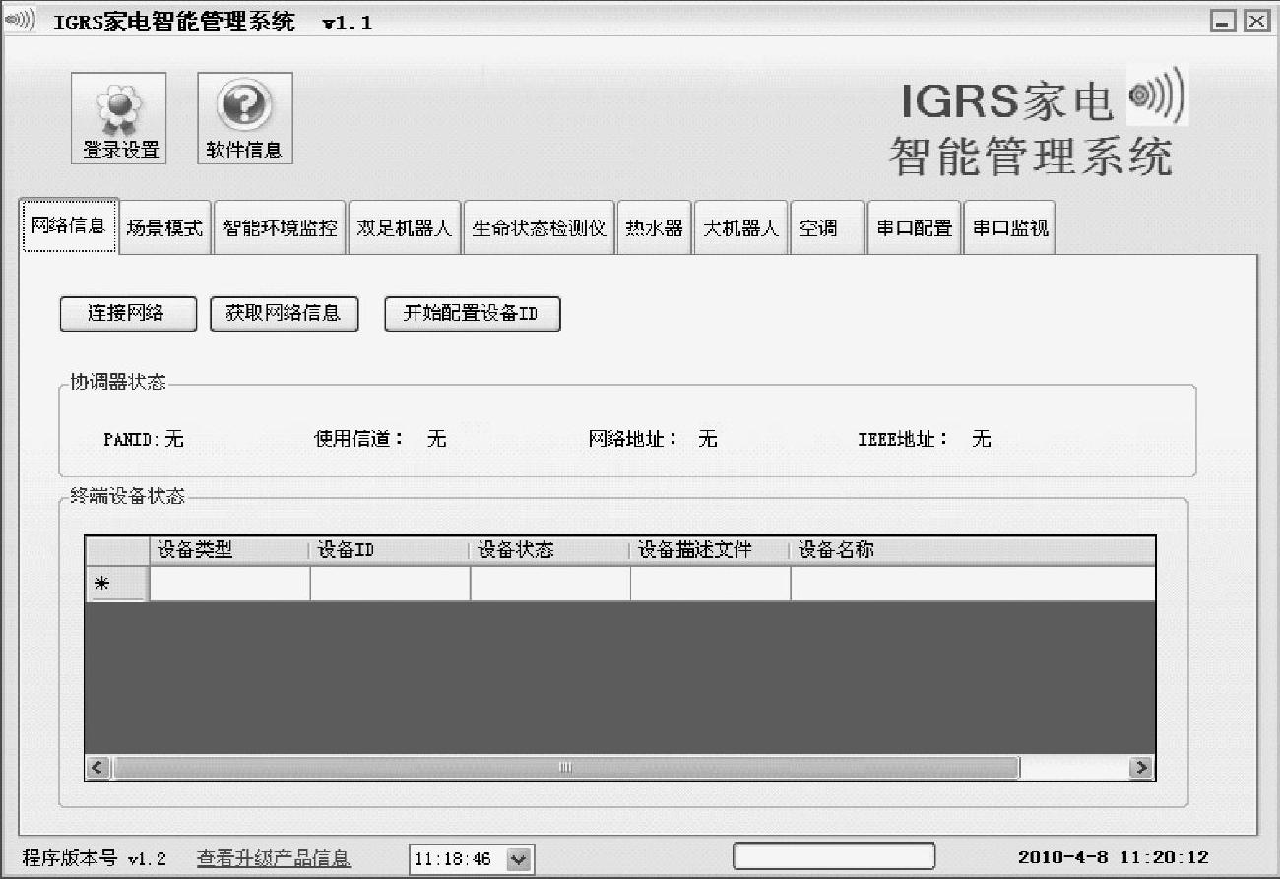Click the right arrow of table scrollbar

(1142, 768)
